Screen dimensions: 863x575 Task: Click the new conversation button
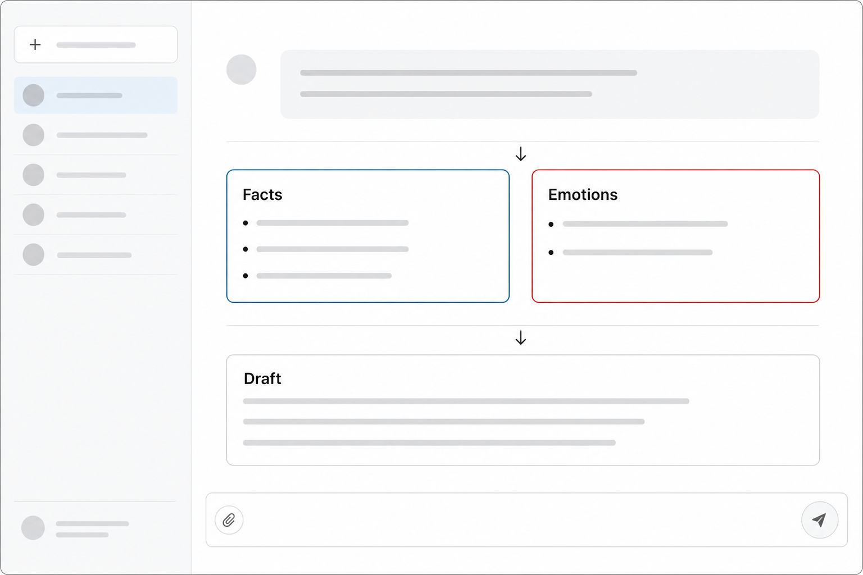[96, 44]
